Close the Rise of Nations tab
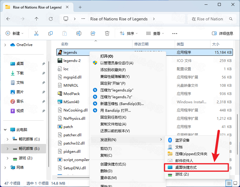This screenshot has width=240, height=187. [x=67, y=7]
